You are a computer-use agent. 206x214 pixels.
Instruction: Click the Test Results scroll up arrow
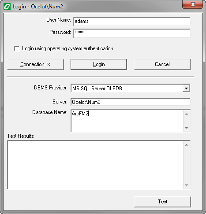point(187,145)
